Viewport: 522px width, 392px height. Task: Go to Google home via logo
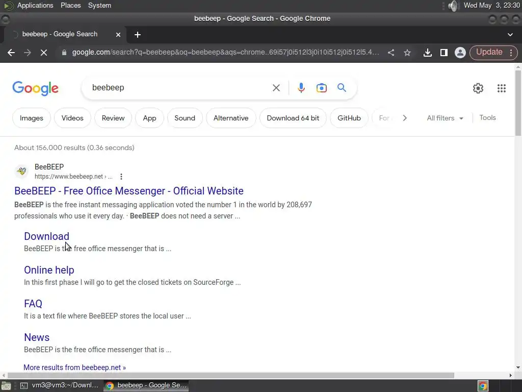35,88
